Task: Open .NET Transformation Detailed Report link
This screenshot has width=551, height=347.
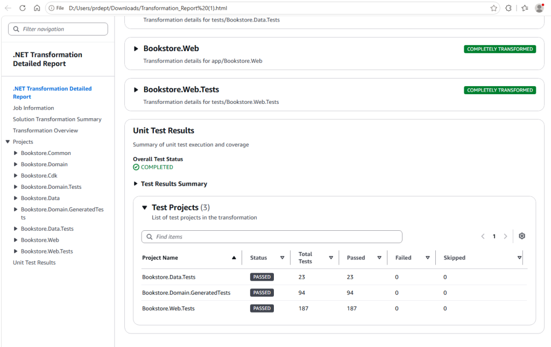Action: (x=52, y=93)
